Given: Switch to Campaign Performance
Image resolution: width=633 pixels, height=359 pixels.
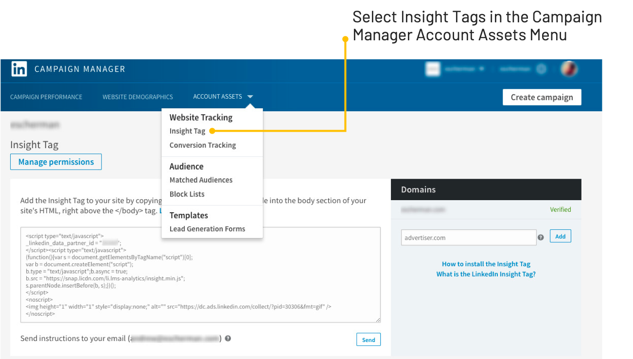Looking at the screenshot, I should 46,97.
